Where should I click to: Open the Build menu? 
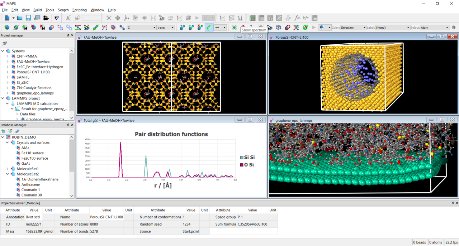(x=37, y=10)
